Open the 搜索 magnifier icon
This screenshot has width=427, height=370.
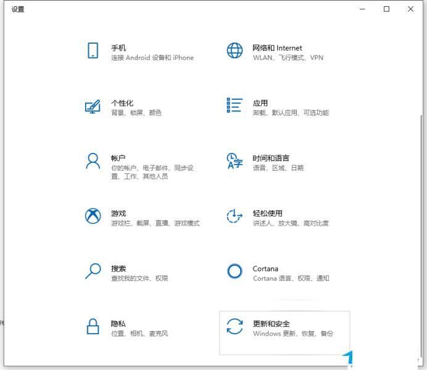(x=93, y=271)
